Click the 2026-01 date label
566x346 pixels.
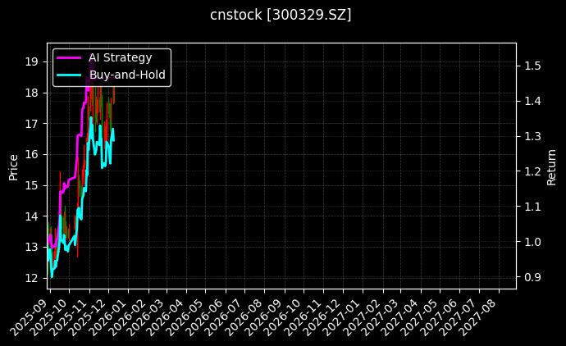point(107,317)
